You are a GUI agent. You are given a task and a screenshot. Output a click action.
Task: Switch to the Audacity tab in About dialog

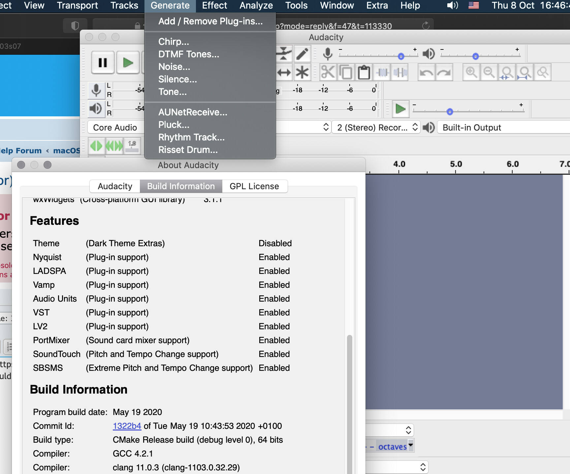tap(115, 186)
